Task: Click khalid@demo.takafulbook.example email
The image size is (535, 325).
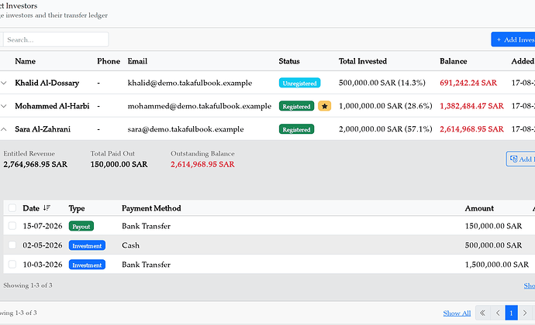Action: (190, 83)
